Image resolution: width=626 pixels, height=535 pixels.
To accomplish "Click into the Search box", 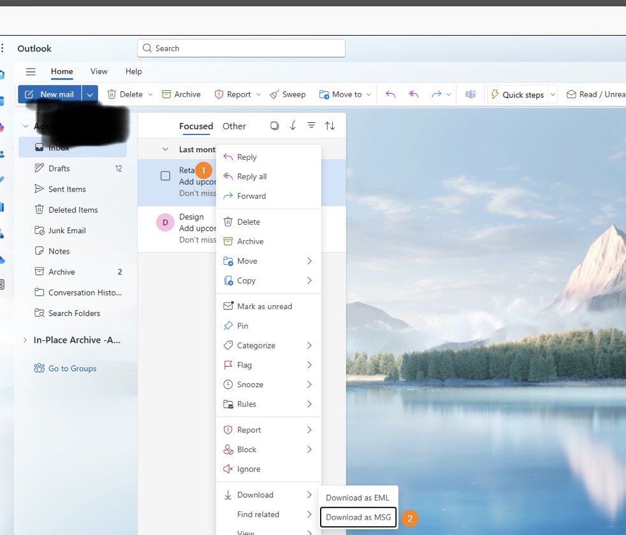I will pos(241,48).
